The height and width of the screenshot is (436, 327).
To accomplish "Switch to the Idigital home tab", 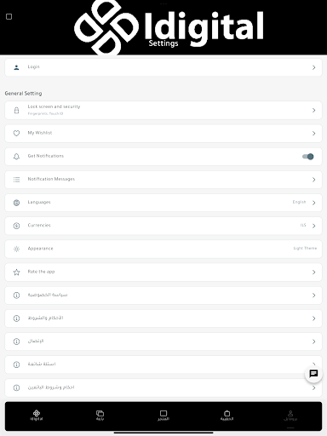I will [37, 415].
